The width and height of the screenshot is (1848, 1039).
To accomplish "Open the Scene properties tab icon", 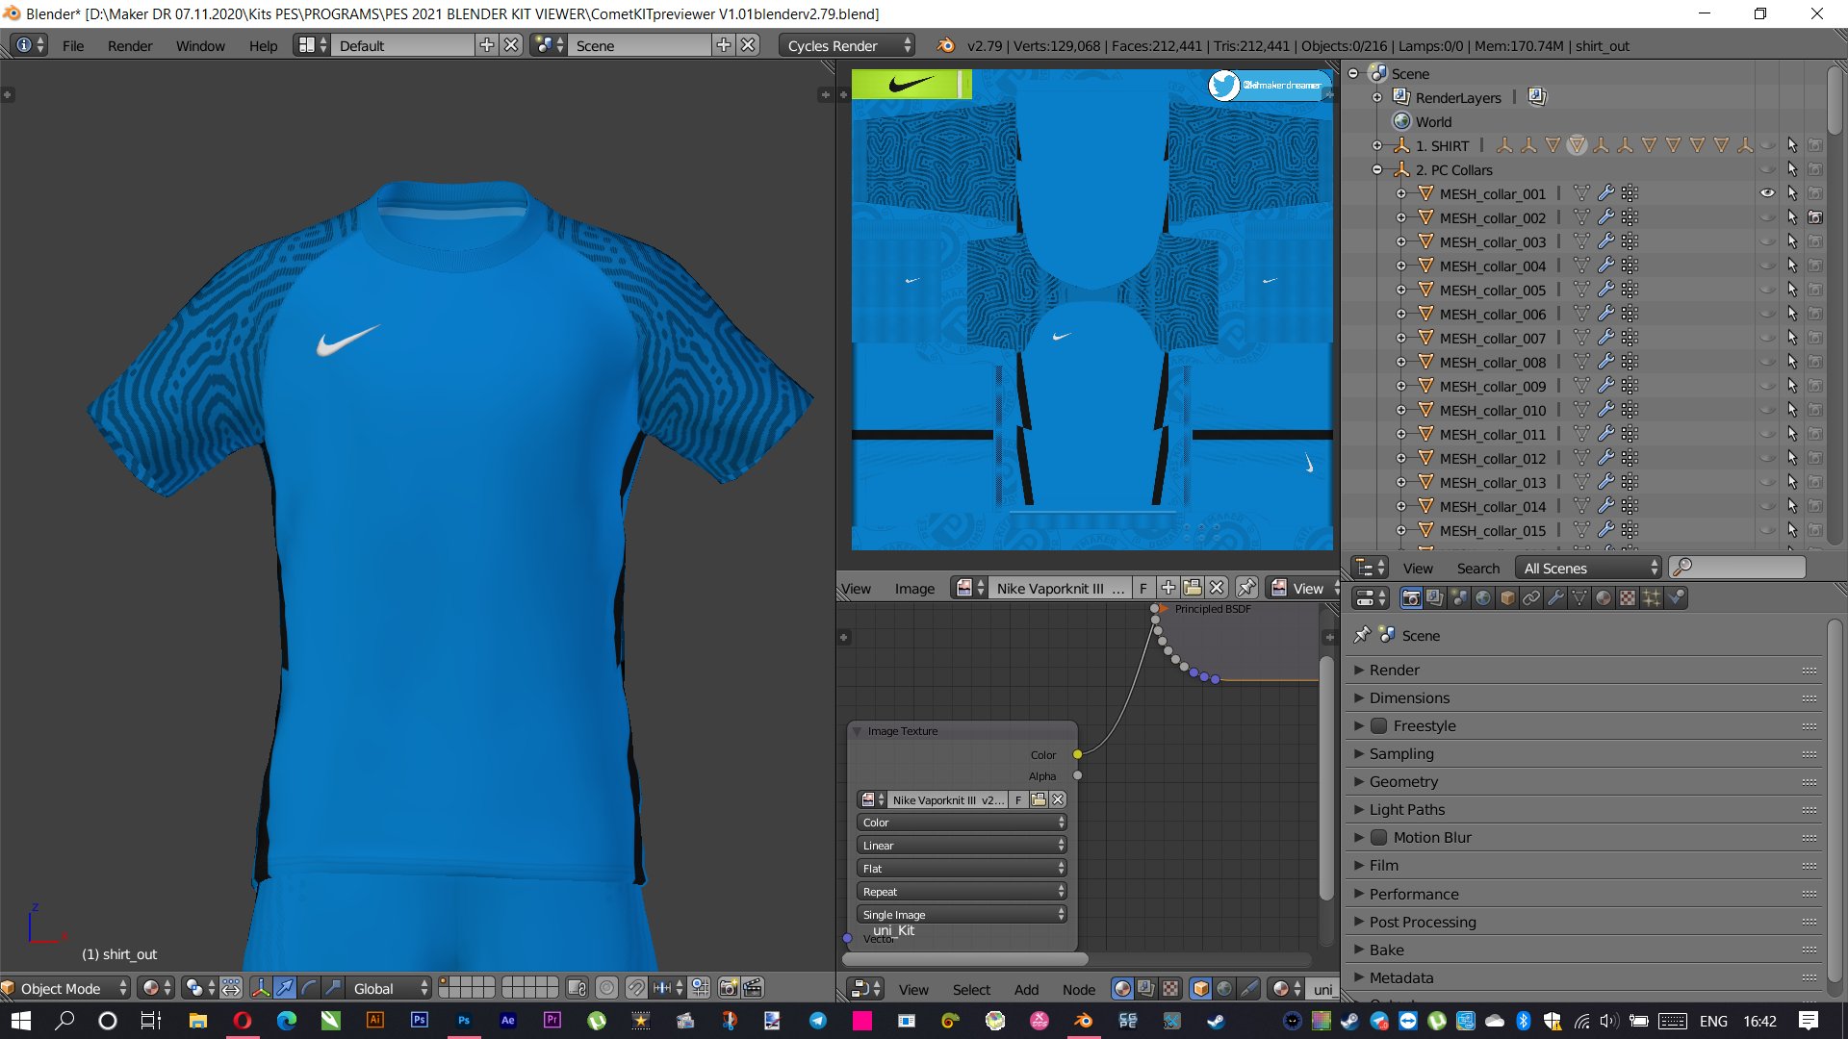I will pos(1459,598).
